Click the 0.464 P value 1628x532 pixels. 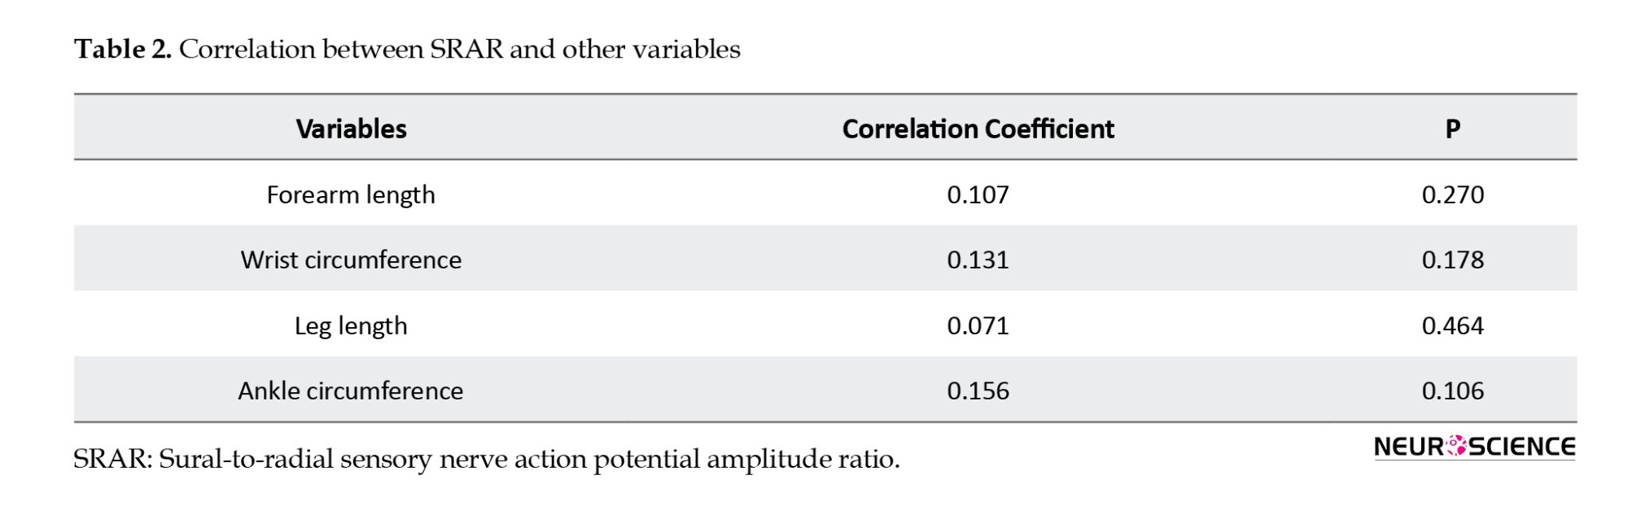click(x=1452, y=325)
